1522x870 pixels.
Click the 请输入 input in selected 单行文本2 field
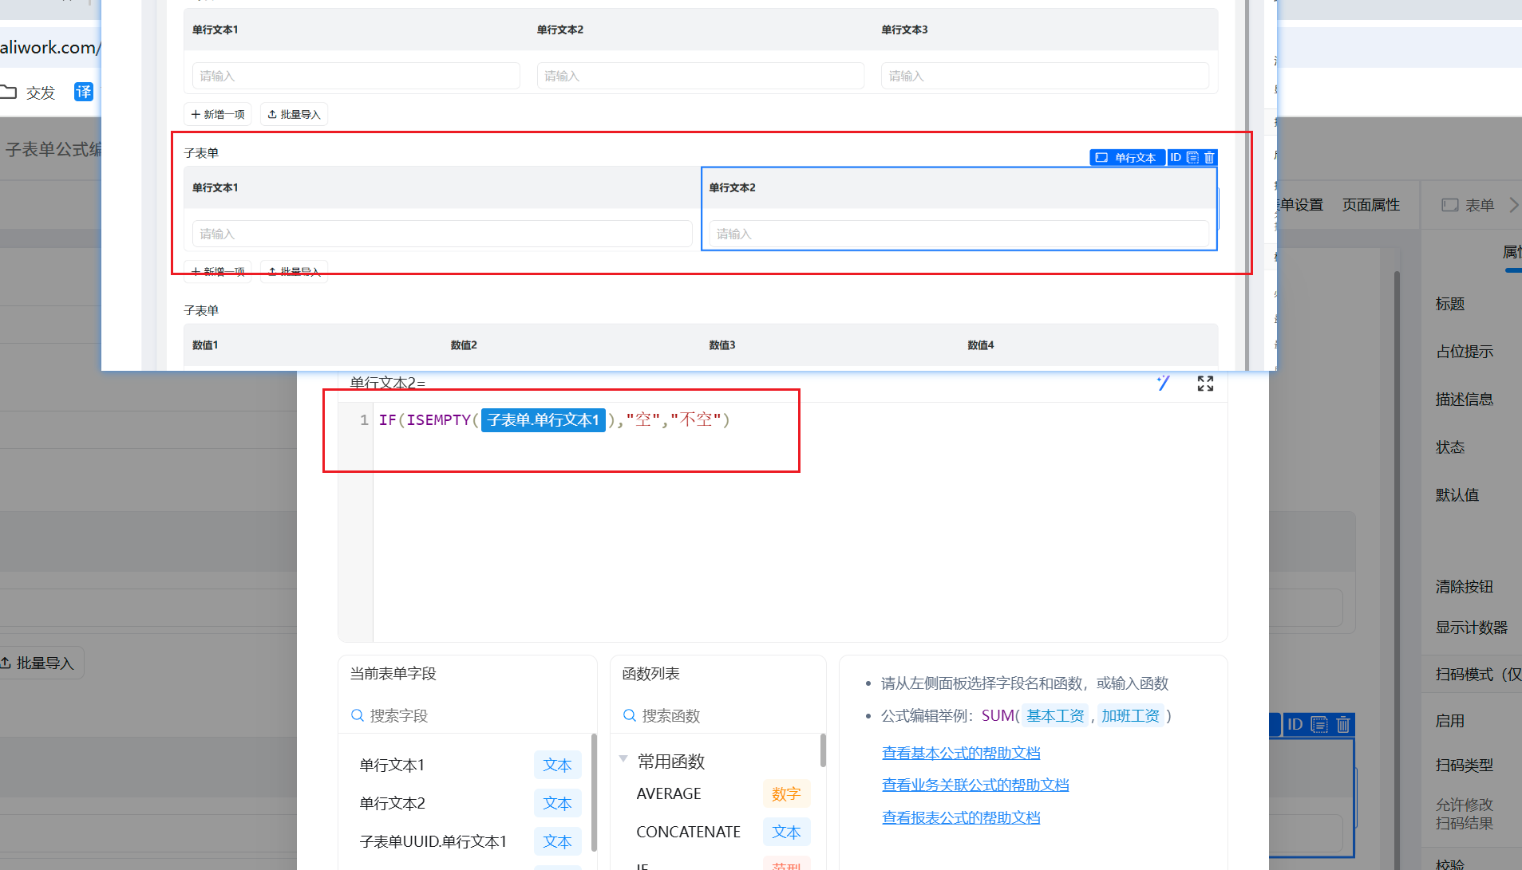[959, 234]
